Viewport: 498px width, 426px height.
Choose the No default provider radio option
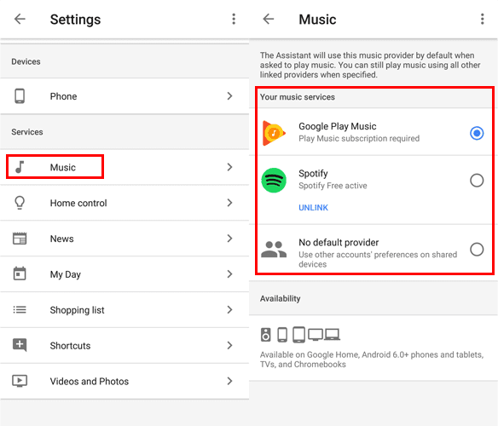477,250
